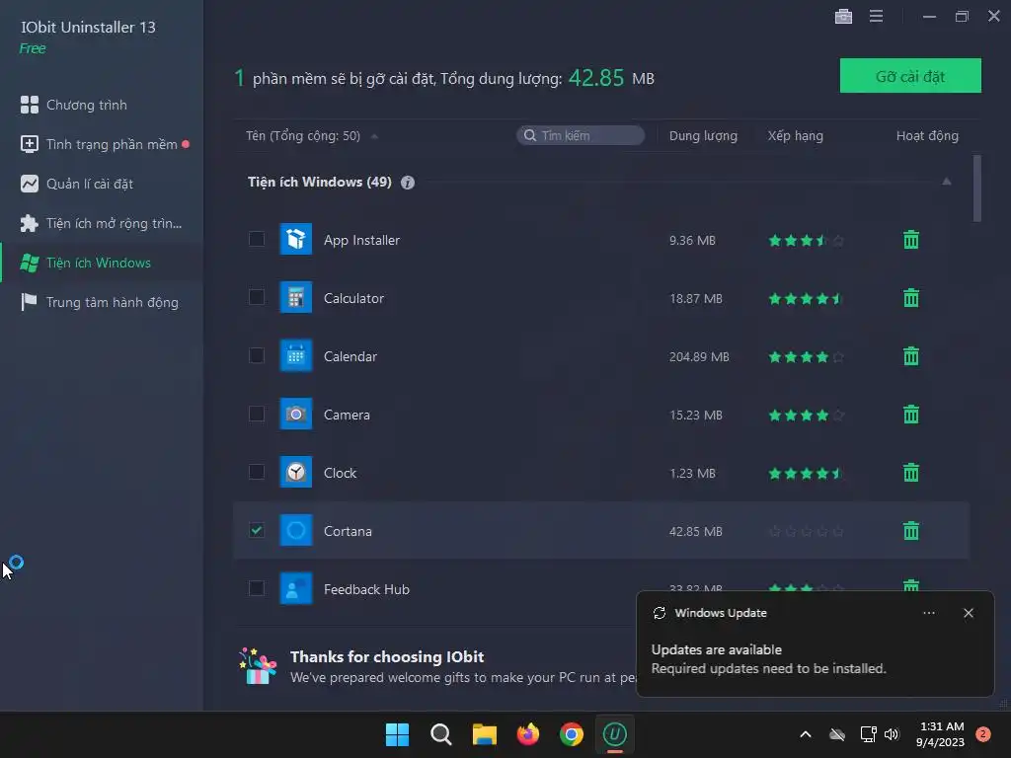Click App Installer star rating

(x=806, y=241)
